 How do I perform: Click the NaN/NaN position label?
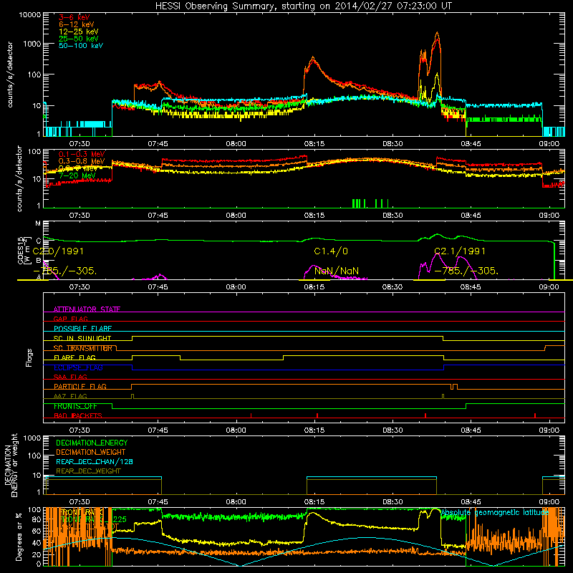pos(337,271)
